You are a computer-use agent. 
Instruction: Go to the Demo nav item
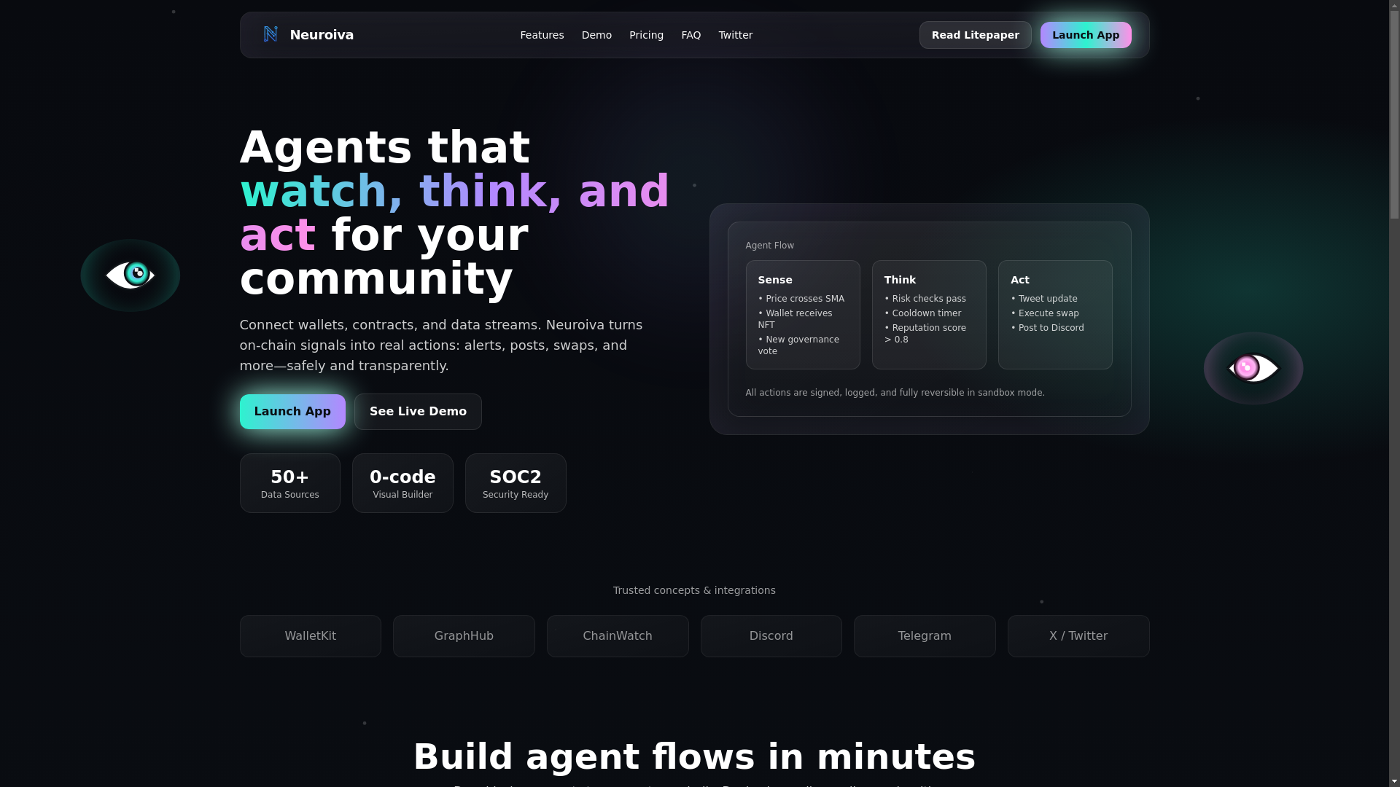[x=596, y=35]
